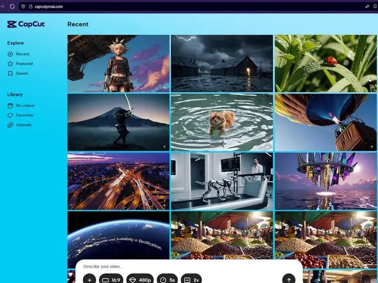Click the All videos clapperboard icon
The width and height of the screenshot is (378, 283).
pos(10,106)
